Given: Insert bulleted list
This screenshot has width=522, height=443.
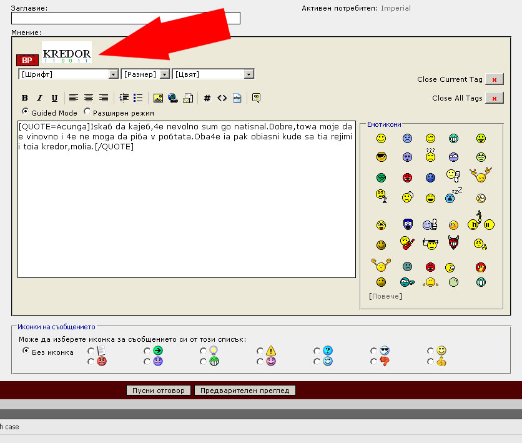Looking at the screenshot, I should coord(138,98).
